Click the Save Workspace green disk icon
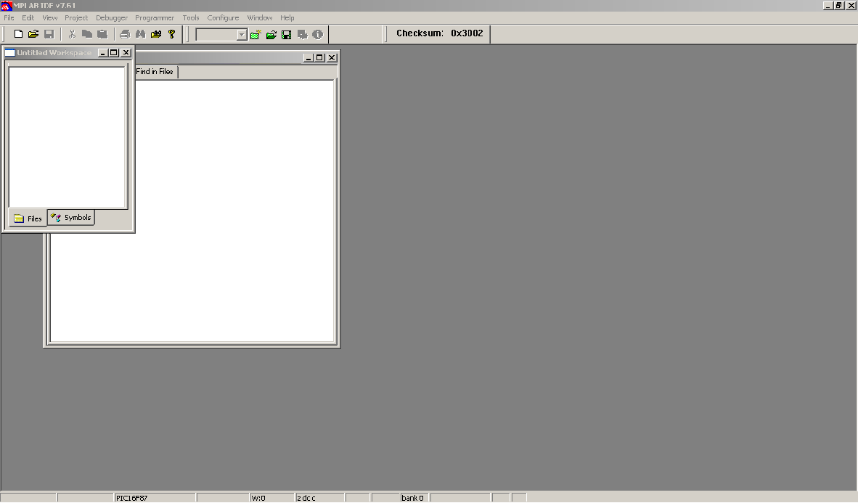 (x=286, y=34)
